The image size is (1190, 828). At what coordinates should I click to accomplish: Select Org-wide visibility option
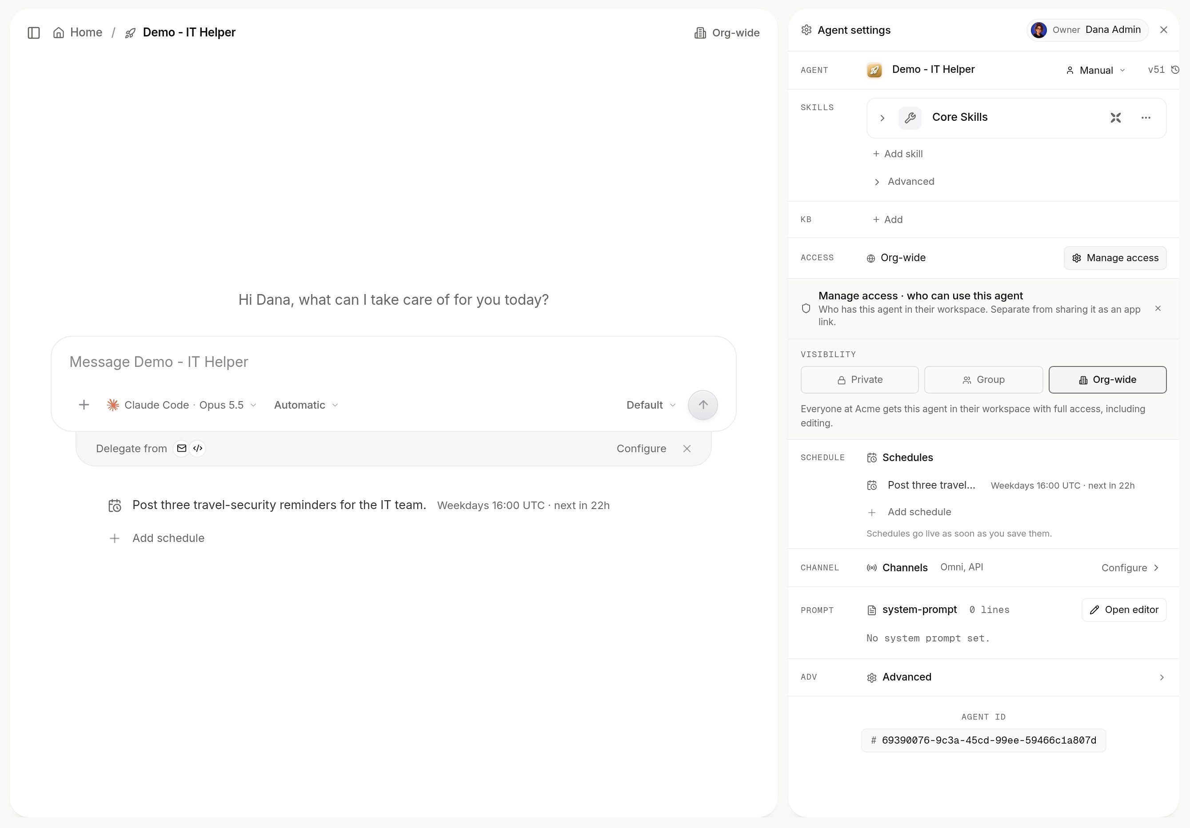1107,380
